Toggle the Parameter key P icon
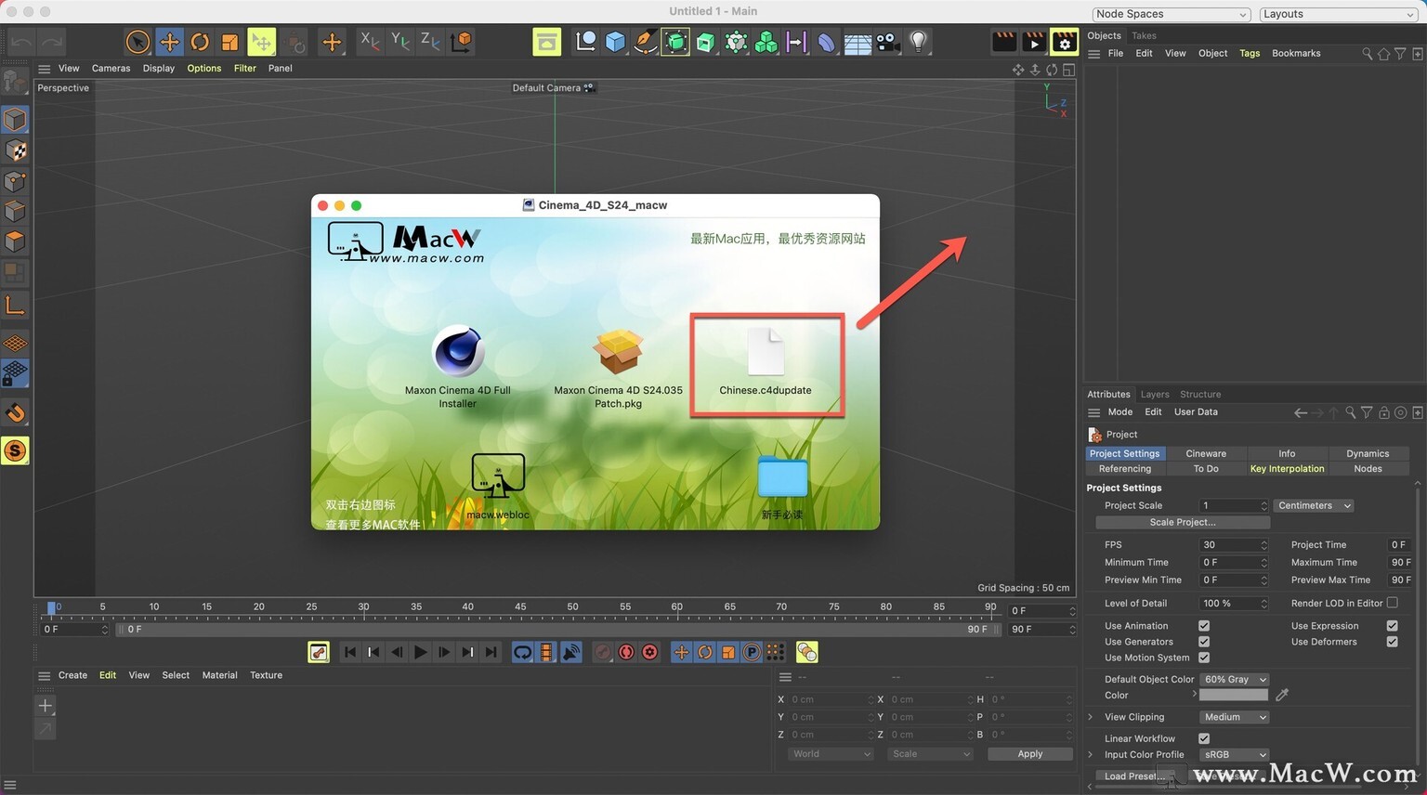Viewport: 1427px width, 795px height. tap(752, 652)
